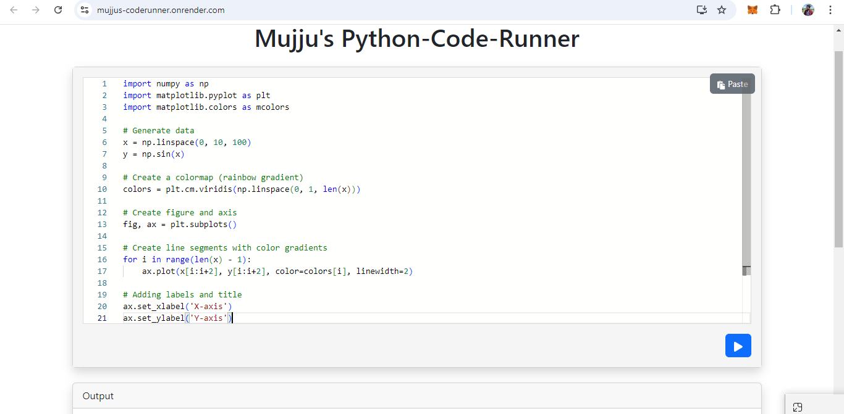Open the Chrome profile avatar
Image resolution: width=844 pixels, height=414 pixels.
(808, 10)
